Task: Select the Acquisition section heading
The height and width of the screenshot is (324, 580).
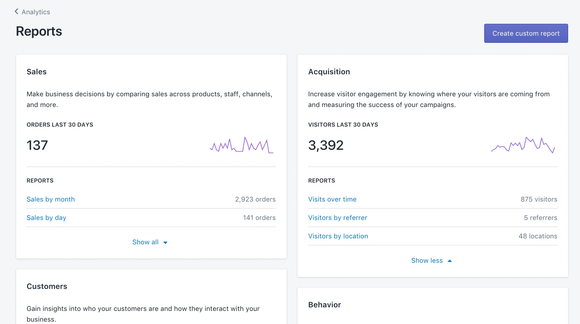Action: tap(329, 71)
